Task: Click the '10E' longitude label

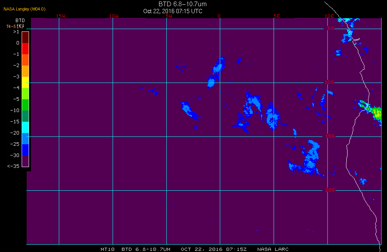Action: click(329, 16)
